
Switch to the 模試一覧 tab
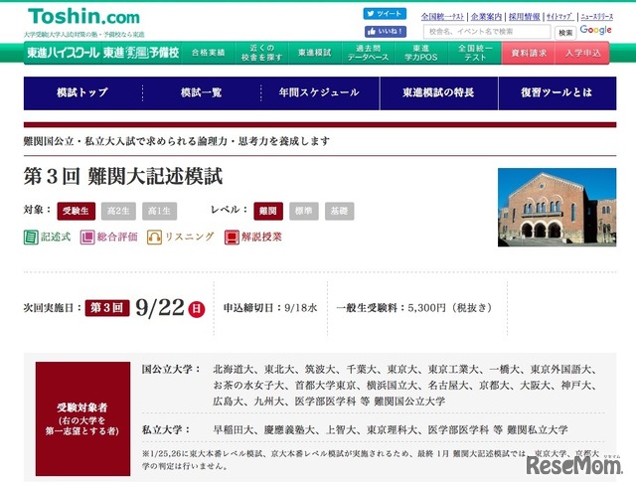[x=201, y=92]
